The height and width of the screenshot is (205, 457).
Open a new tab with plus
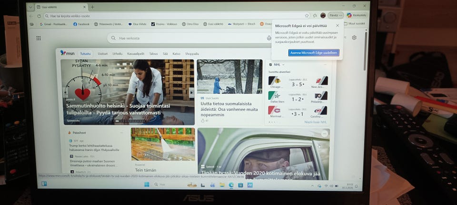92,7
